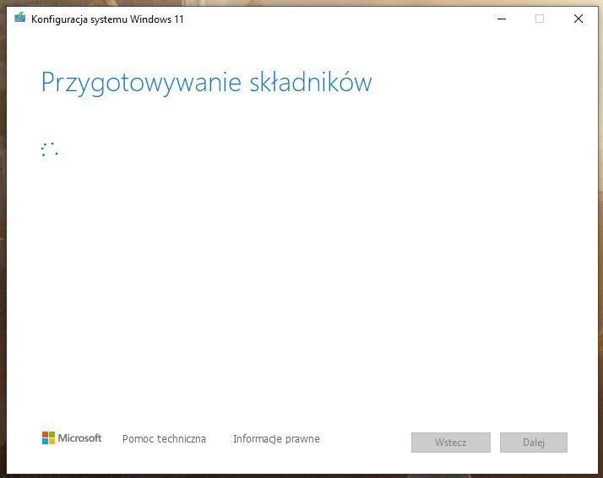Click the Windows 11 setup icon in title bar
Viewport: 603px width, 478px height.
pyautogui.click(x=20, y=19)
